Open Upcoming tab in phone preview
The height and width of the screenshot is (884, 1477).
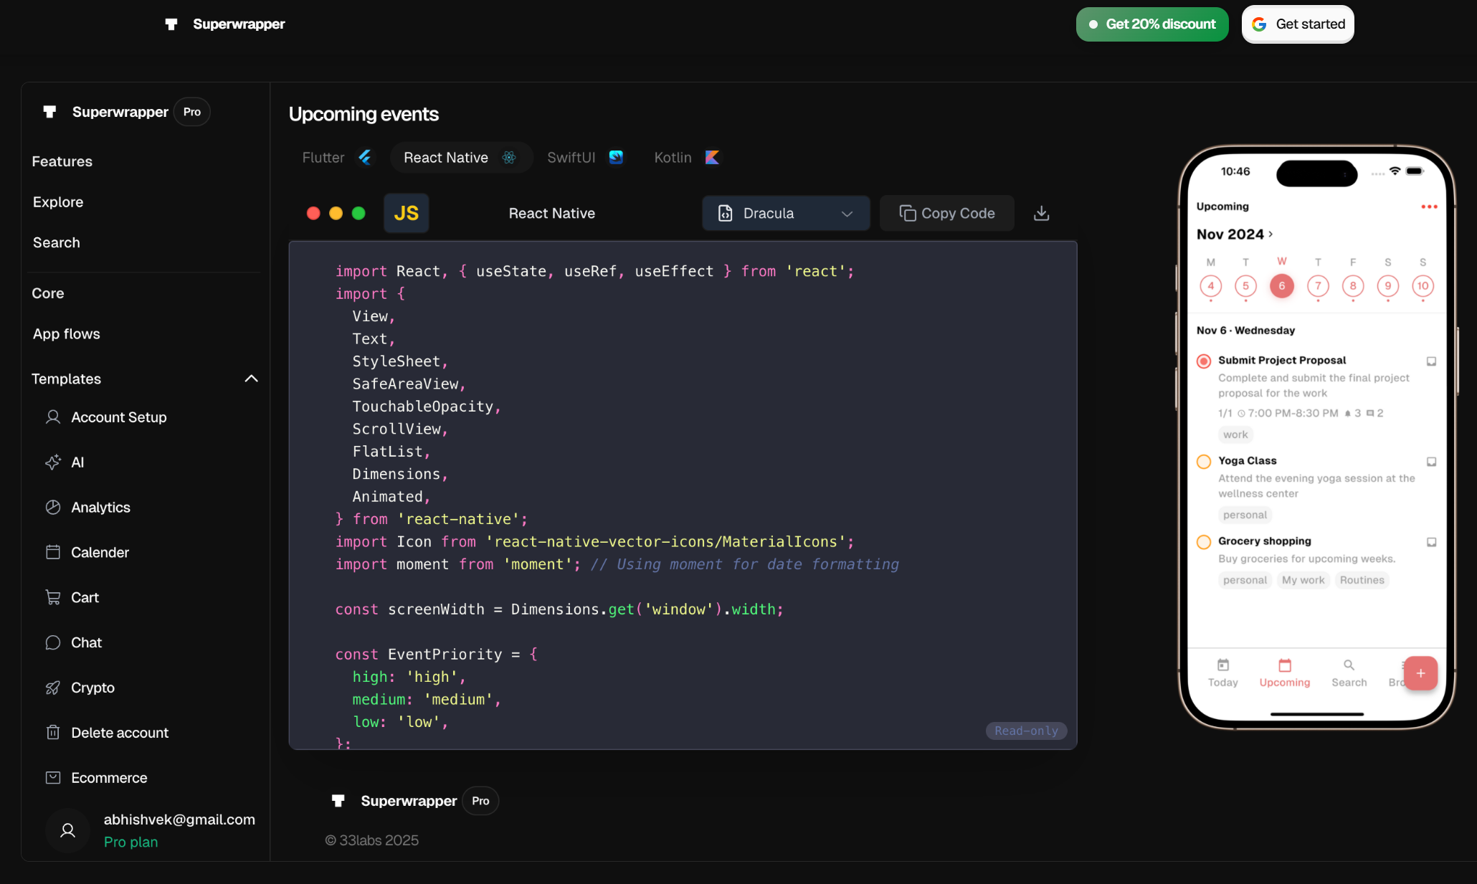pos(1285,673)
